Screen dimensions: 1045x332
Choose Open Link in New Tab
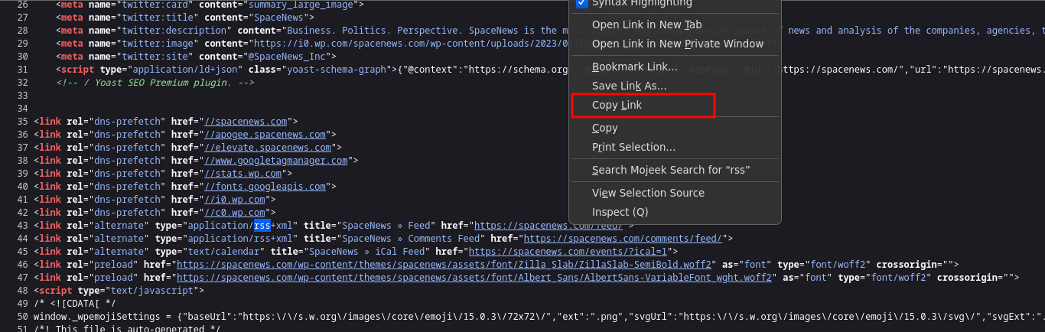[x=646, y=24]
